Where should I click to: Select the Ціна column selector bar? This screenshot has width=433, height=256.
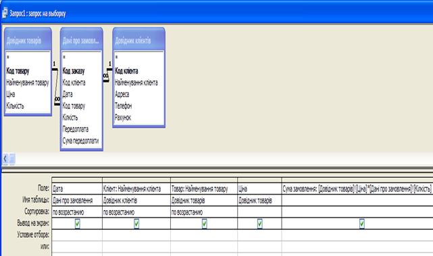[x=259, y=180]
